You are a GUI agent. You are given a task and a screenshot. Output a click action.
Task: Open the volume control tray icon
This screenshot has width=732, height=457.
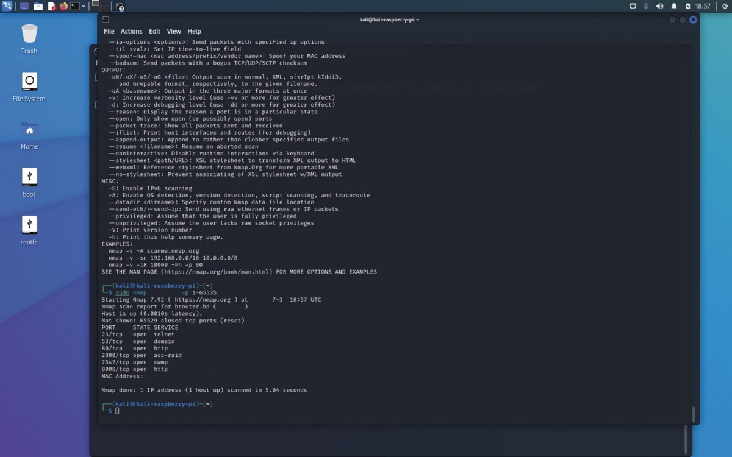[659, 6]
